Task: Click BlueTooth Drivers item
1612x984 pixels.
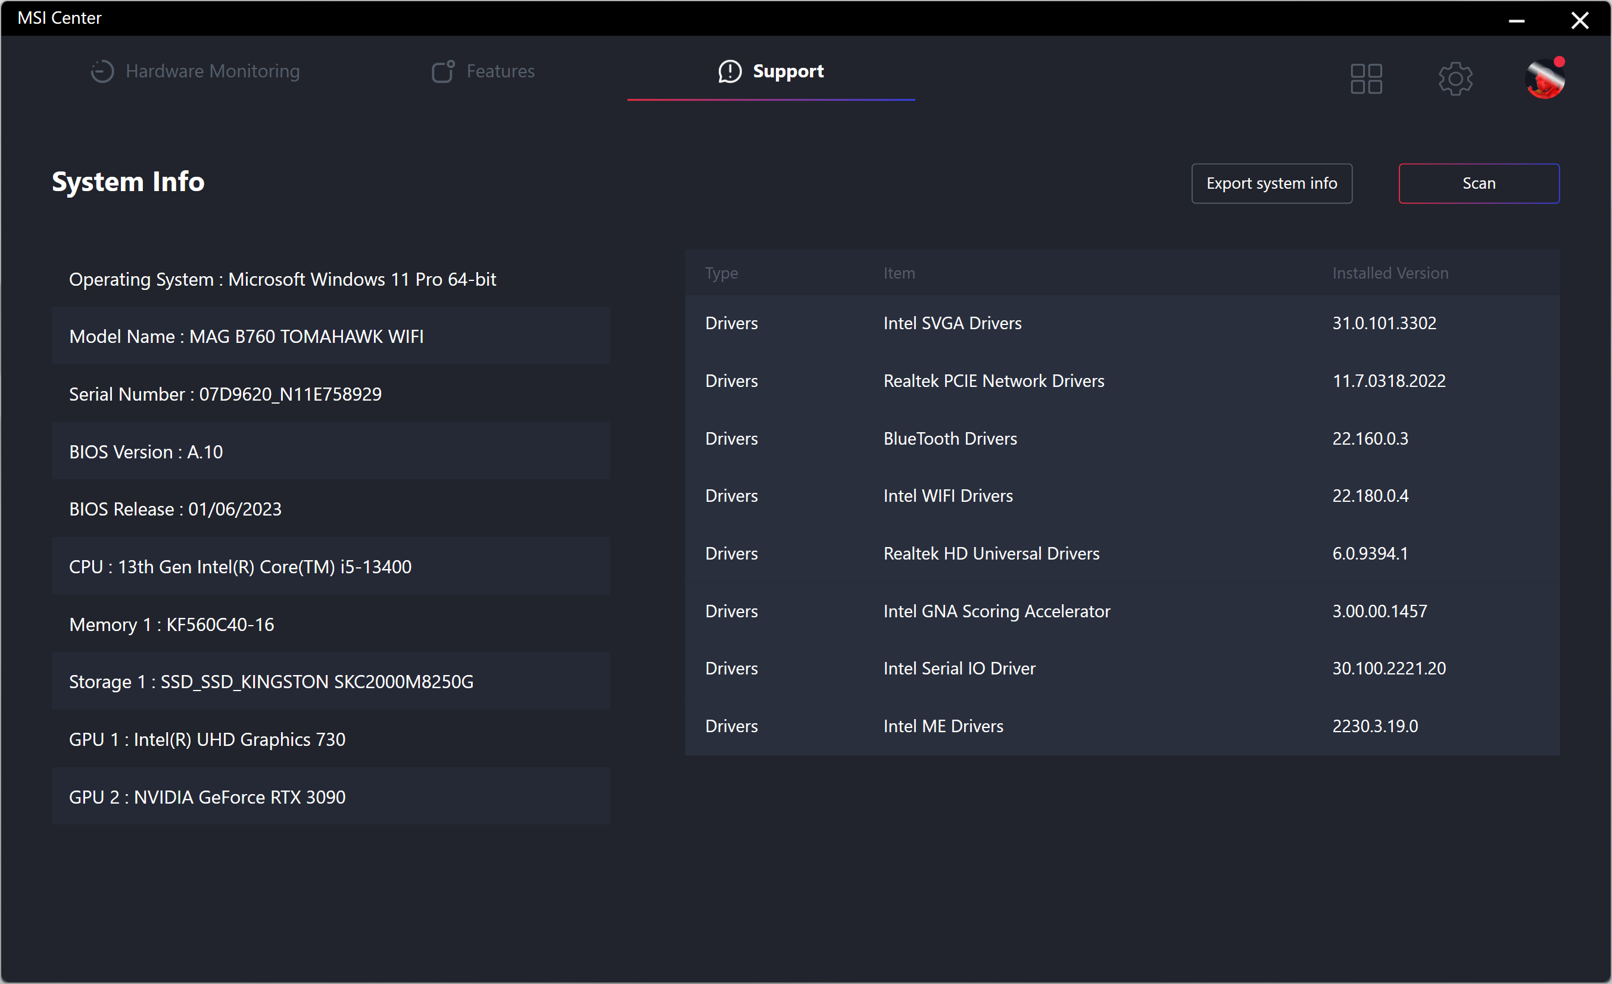Action: [950, 438]
